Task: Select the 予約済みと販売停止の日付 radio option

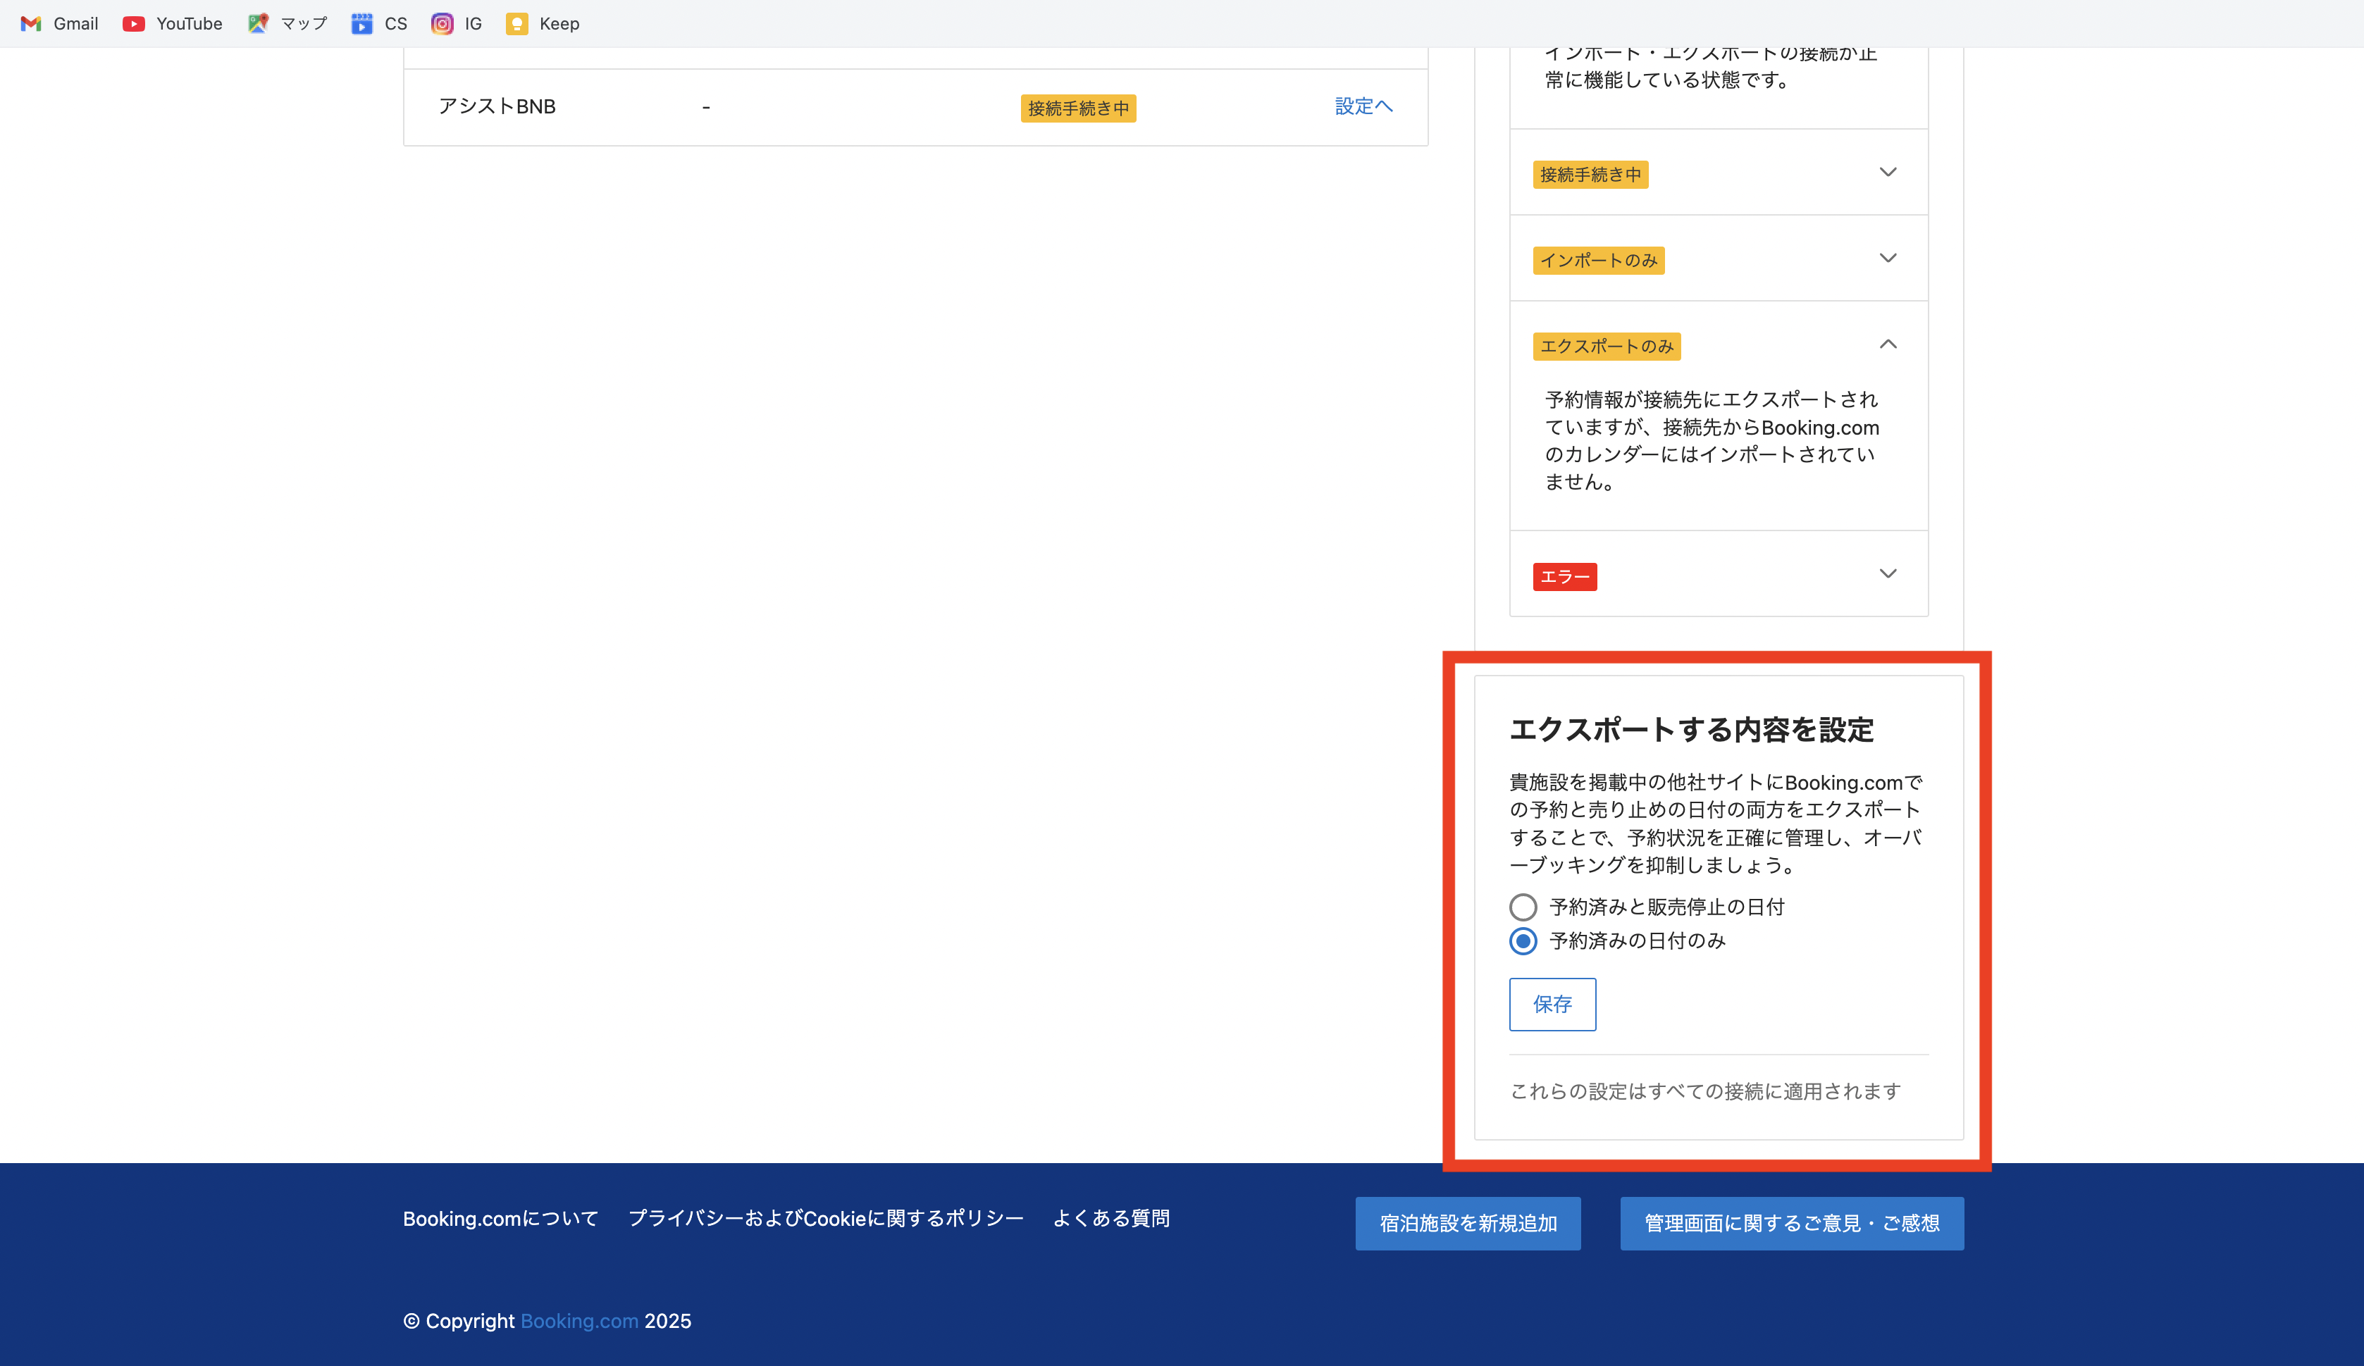Action: click(x=1524, y=906)
